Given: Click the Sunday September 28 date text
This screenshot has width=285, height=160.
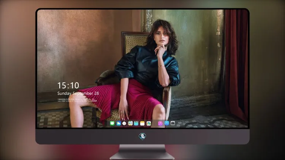Looking at the screenshot, I should coord(78,93).
